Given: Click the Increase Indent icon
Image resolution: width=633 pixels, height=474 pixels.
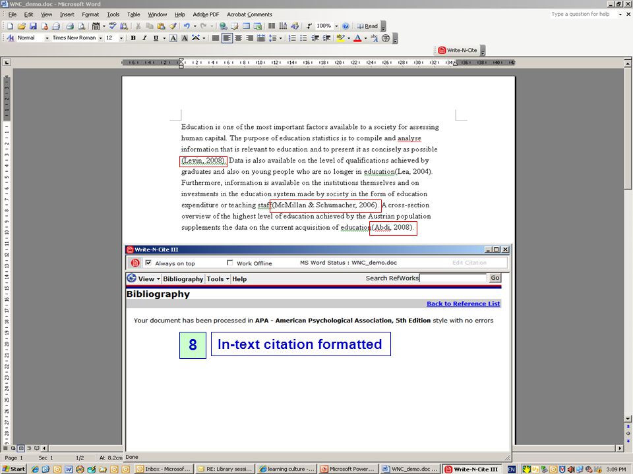Looking at the screenshot, I should (x=326, y=38).
